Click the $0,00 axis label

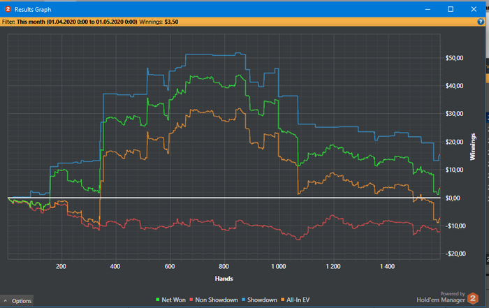click(x=453, y=198)
